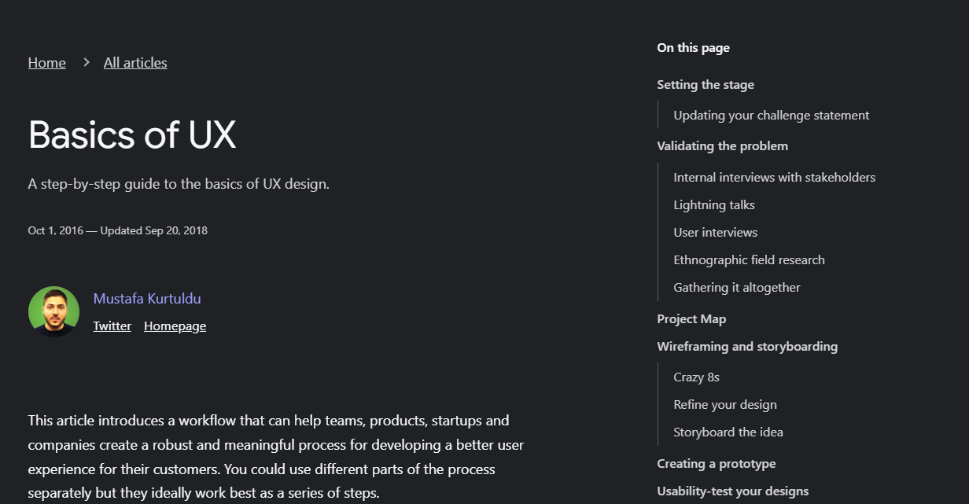Open the Creating a prototype section
Viewport: 969px width, 504px height.
tap(716, 463)
